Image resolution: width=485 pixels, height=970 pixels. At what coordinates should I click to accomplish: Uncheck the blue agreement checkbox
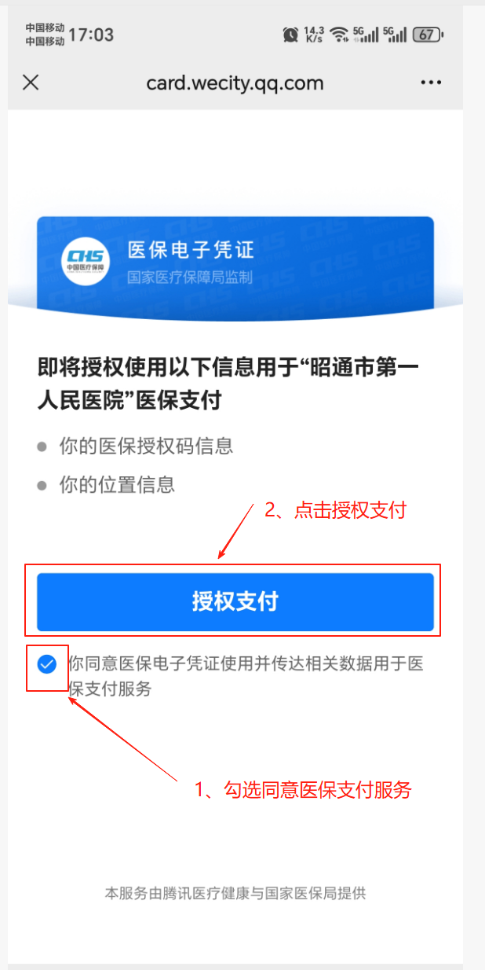[x=47, y=665]
